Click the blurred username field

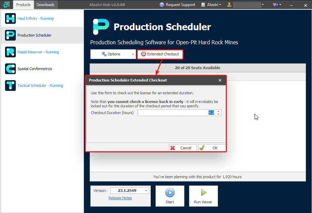[247, 5]
